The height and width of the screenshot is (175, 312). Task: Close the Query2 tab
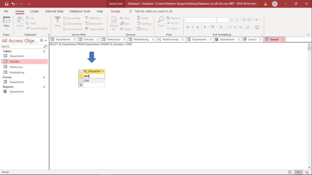click(x=282, y=39)
